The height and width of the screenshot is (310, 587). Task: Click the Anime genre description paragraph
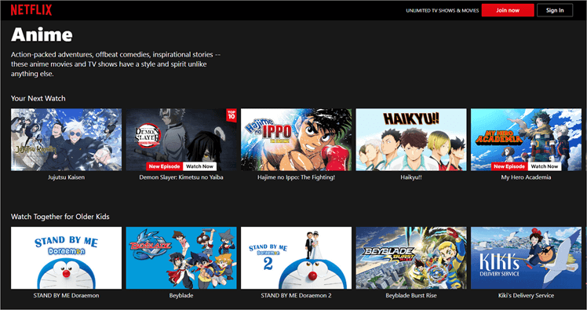click(x=115, y=64)
